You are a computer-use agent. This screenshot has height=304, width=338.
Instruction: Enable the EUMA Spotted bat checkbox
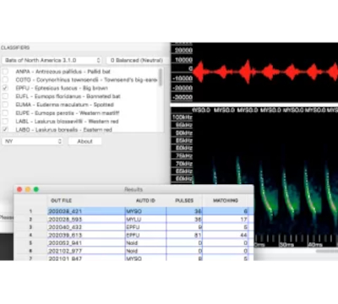point(5,105)
